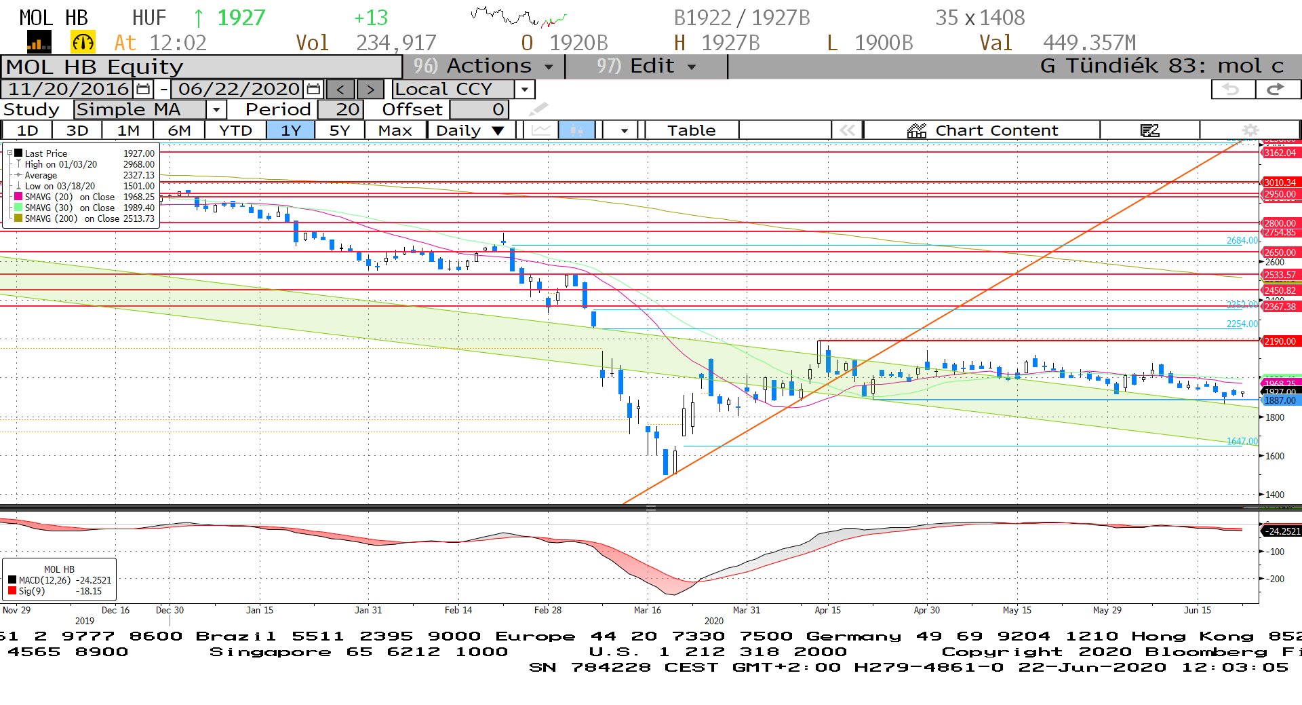Select the 3D range tab
The height and width of the screenshot is (705, 1302).
coord(77,130)
